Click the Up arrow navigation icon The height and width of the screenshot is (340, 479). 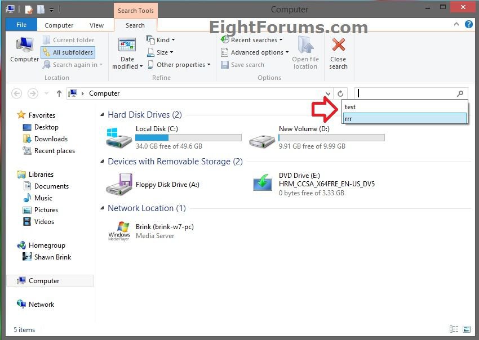[59, 93]
